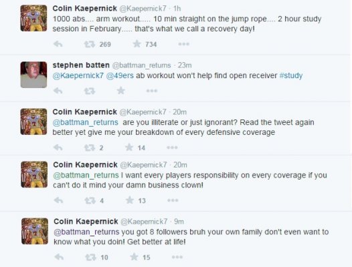Favorite the 'Get better at life' tweet
The image size is (352, 267).
pyautogui.click(x=135, y=257)
